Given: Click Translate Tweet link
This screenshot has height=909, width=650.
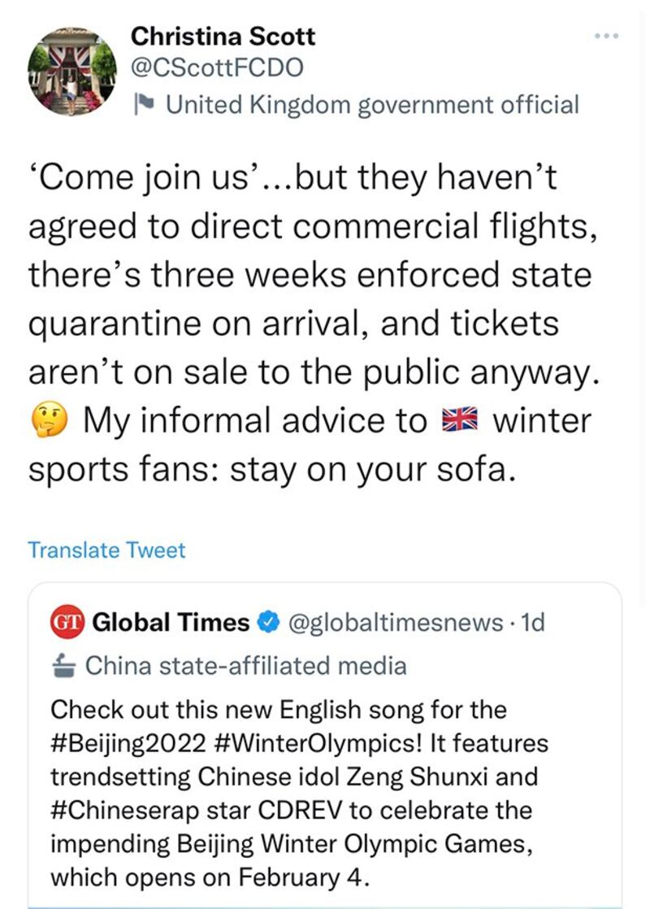Looking at the screenshot, I should point(106,550).
